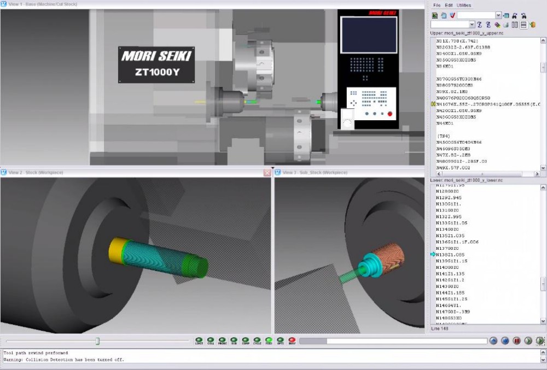Click the orange door exit icon
This screenshot has width=547, height=370.
(532, 25)
